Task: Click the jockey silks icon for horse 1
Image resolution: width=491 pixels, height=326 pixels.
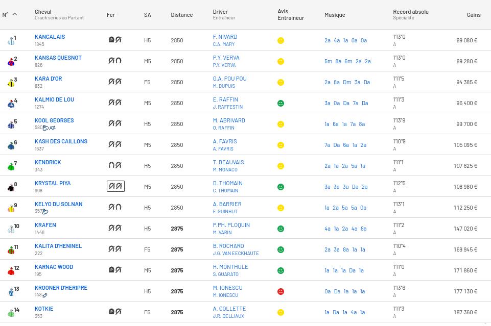Action: coord(11,41)
